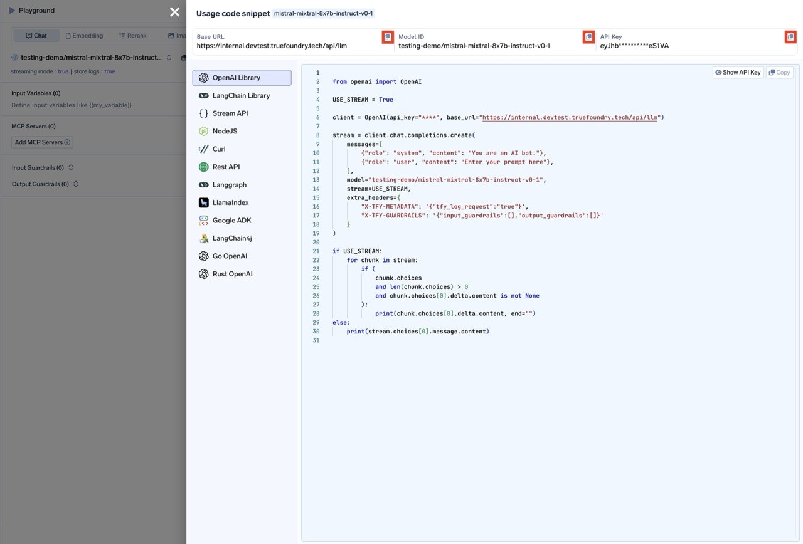Click the 'else:' code line
Image resolution: width=803 pixels, height=544 pixels.
[341, 322]
